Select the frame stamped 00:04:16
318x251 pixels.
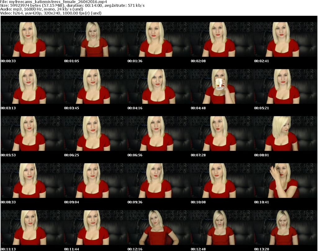point(159,86)
